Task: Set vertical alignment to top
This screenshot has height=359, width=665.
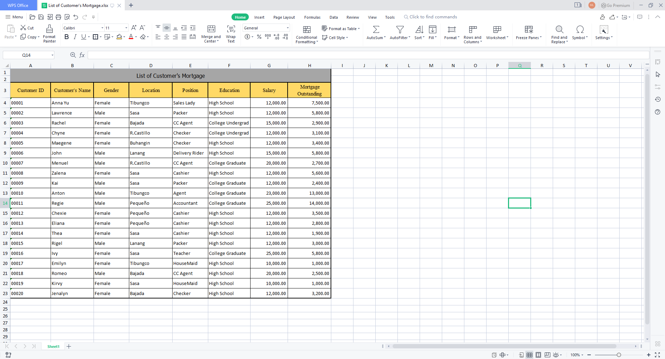Action: tap(158, 28)
